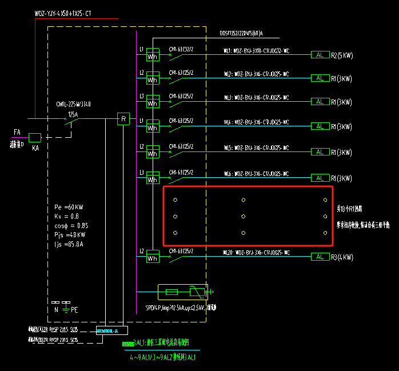Click the CH1-63 breaker label on WL20 row

[181, 251]
